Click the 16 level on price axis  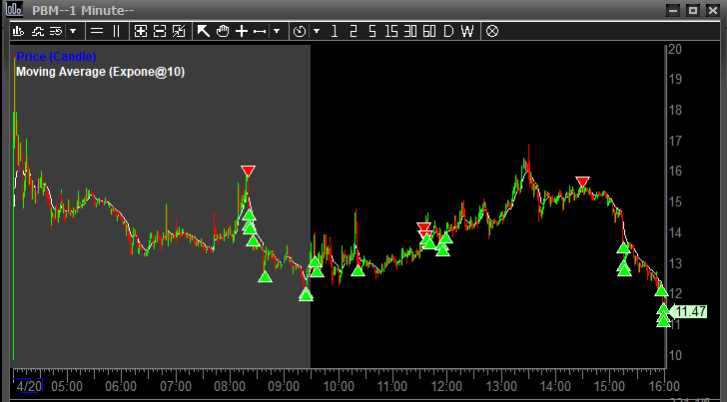point(675,172)
